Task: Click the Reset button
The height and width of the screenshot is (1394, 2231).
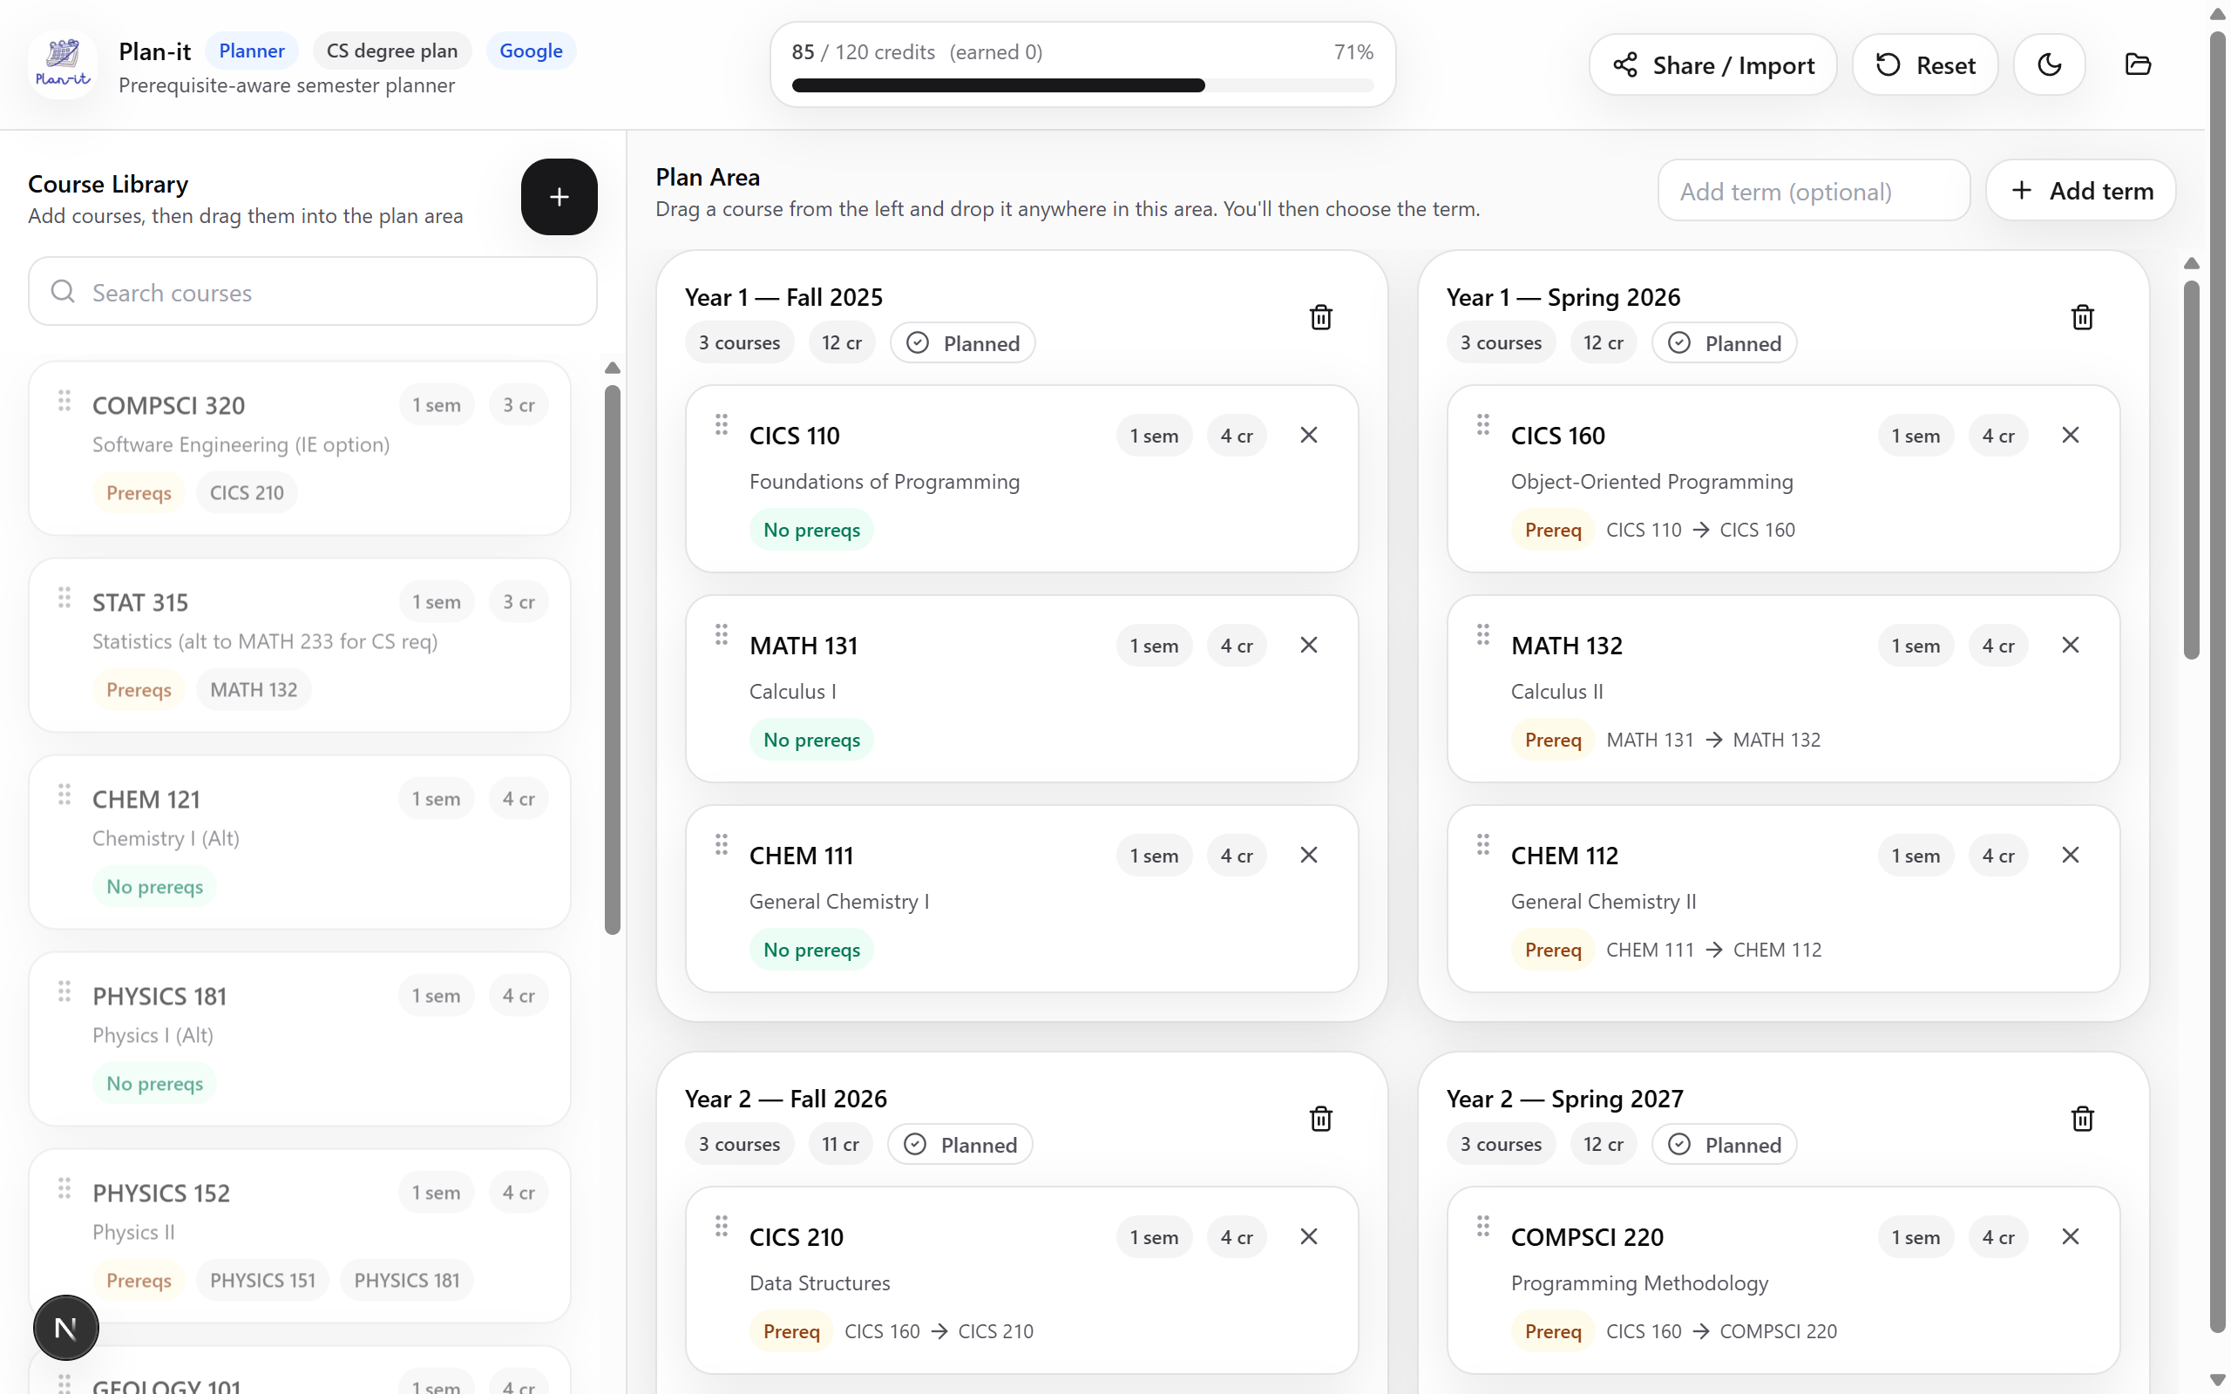Action: pyautogui.click(x=1925, y=64)
